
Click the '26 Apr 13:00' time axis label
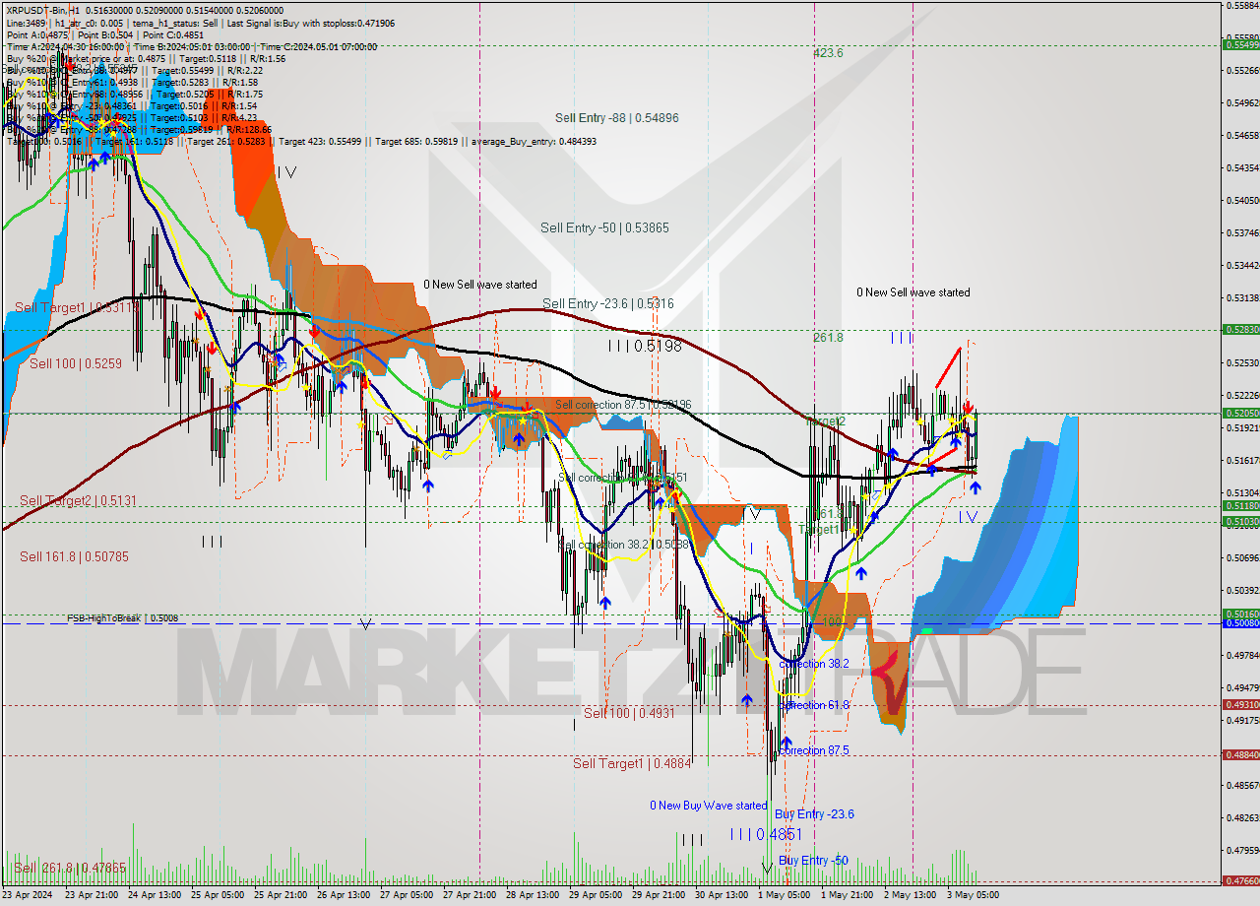click(x=345, y=895)
